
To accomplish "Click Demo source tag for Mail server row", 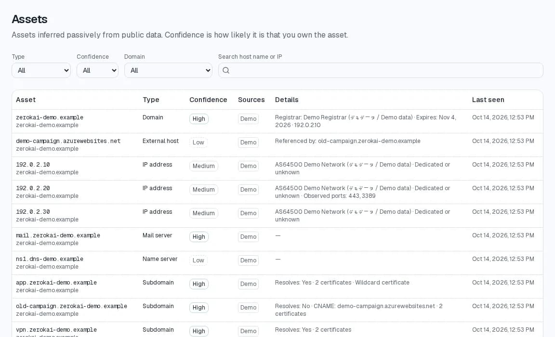I will pyautogui.click(x=248, y=236).
